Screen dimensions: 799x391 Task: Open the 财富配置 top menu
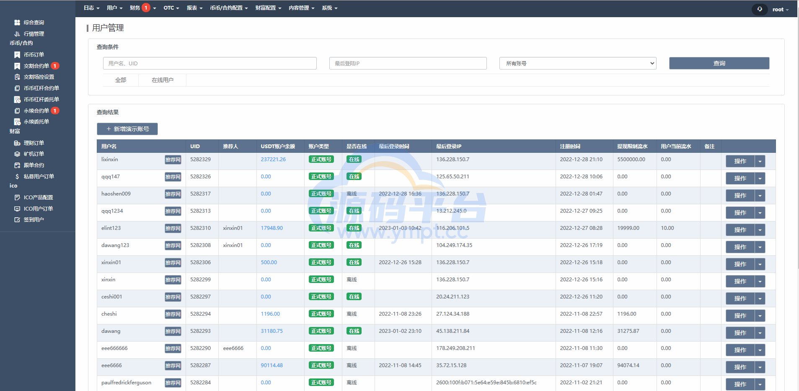(x=268, y=8)
